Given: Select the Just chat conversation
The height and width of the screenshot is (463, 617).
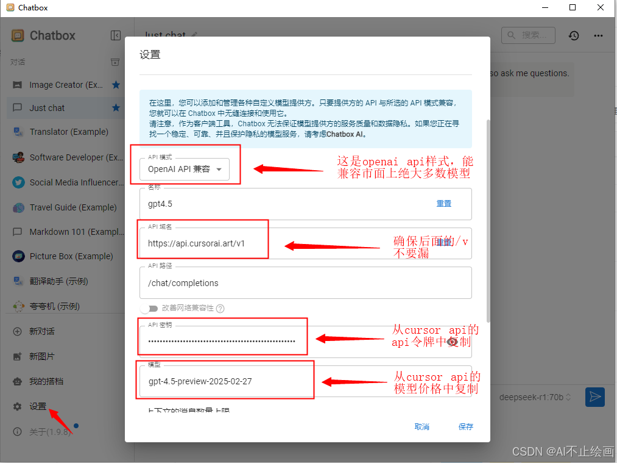Looking at the screenshot, I should [66, 108].
